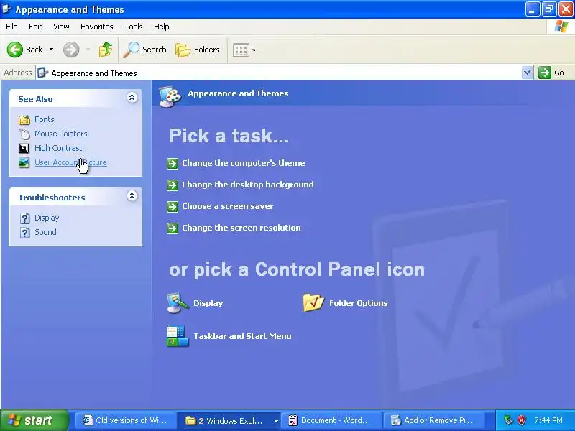The height and width of the screenshot is (431, 575).
Task: Click the High Contrast icon
Action: coord(24,148)
